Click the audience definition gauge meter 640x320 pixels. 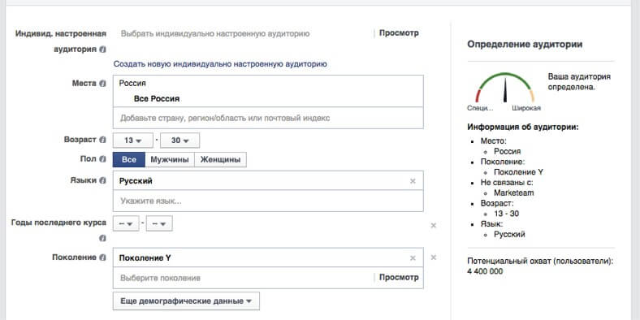505,88
